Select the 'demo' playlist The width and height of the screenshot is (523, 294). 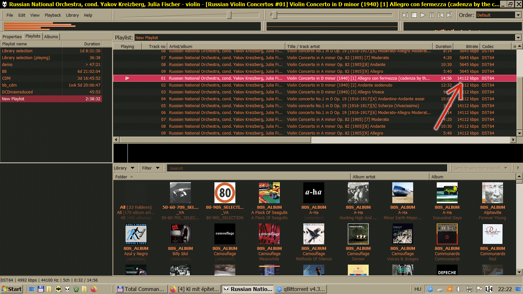click(x=51, y=65)
